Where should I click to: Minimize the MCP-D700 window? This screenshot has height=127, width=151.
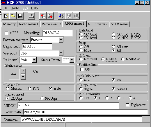point(137,3)
